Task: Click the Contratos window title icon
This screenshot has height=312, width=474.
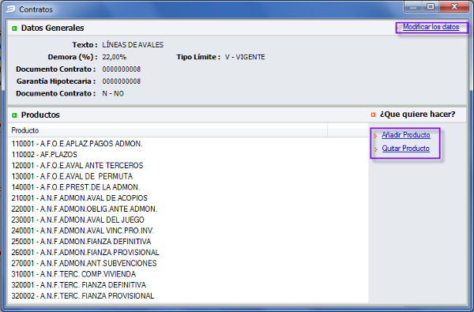Action: (10, 9)
